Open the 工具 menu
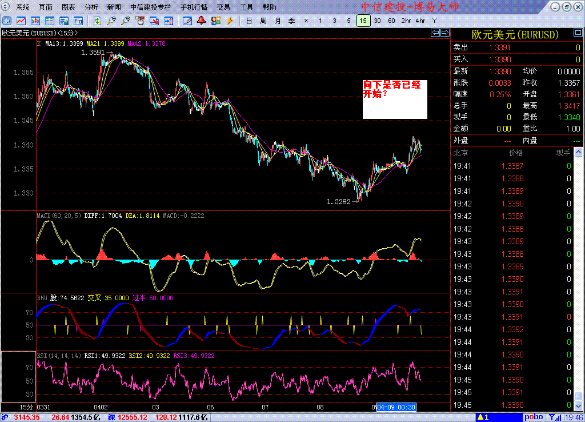Screen dimensions: 585x422 coord(246,7)
